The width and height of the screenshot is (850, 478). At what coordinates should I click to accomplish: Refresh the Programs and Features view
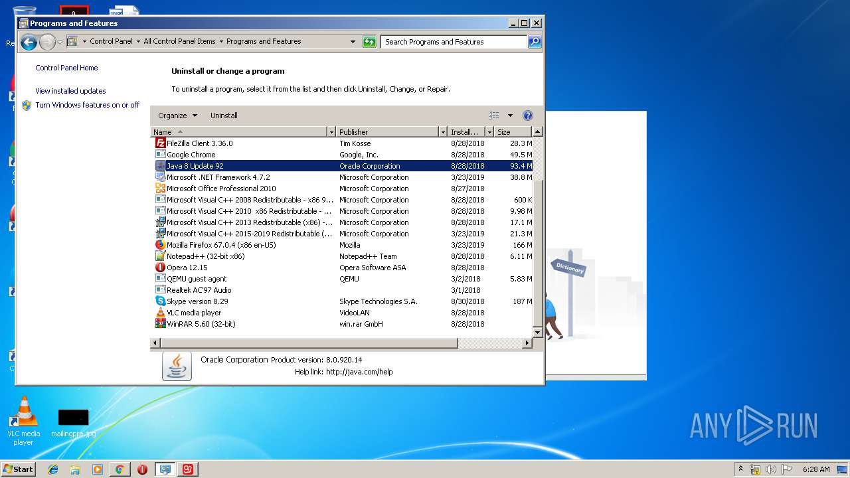[369, 42]
